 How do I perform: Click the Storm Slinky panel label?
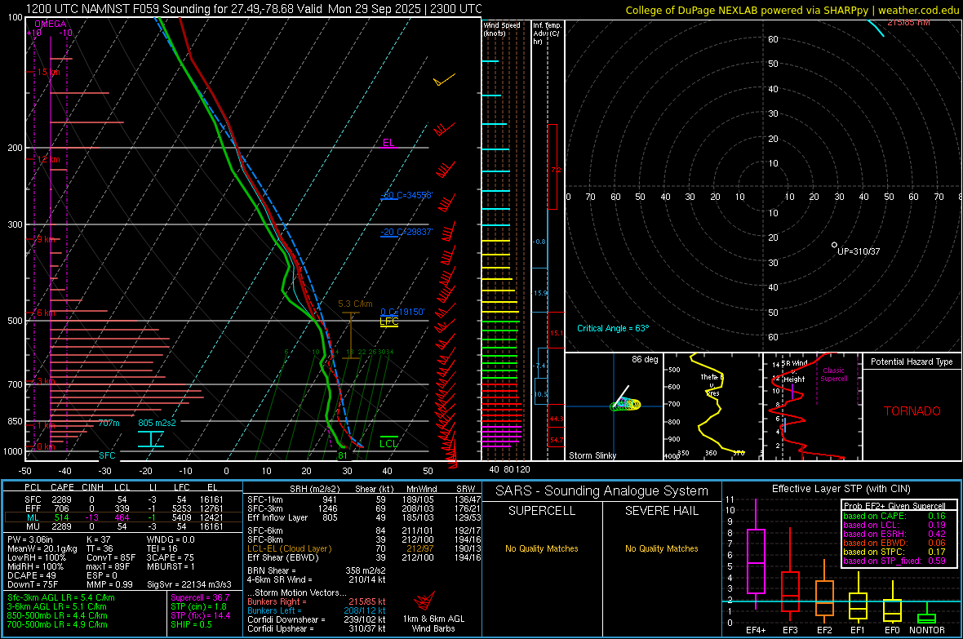pos(592,455)
